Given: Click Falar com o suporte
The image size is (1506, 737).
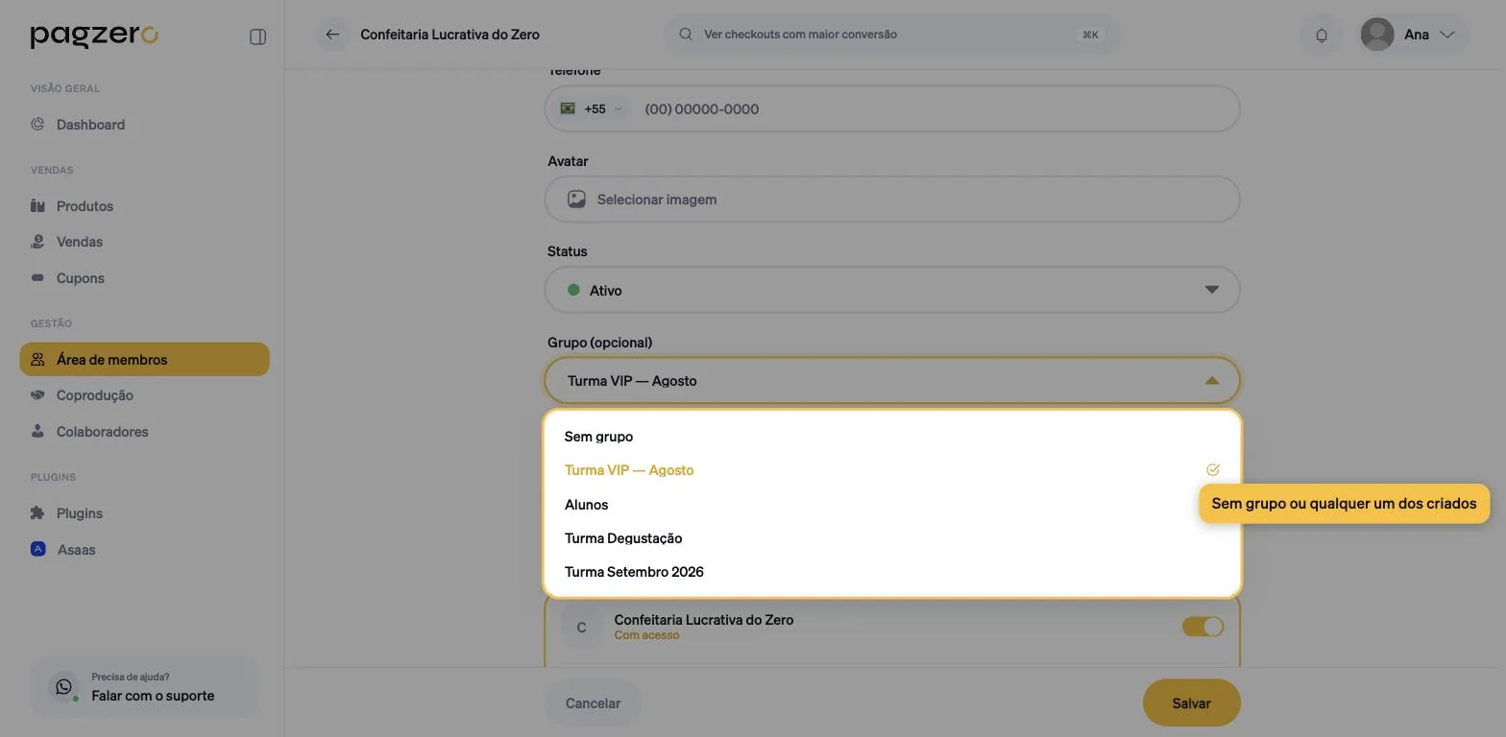Looking at the screenshot, I should [144, 686].
